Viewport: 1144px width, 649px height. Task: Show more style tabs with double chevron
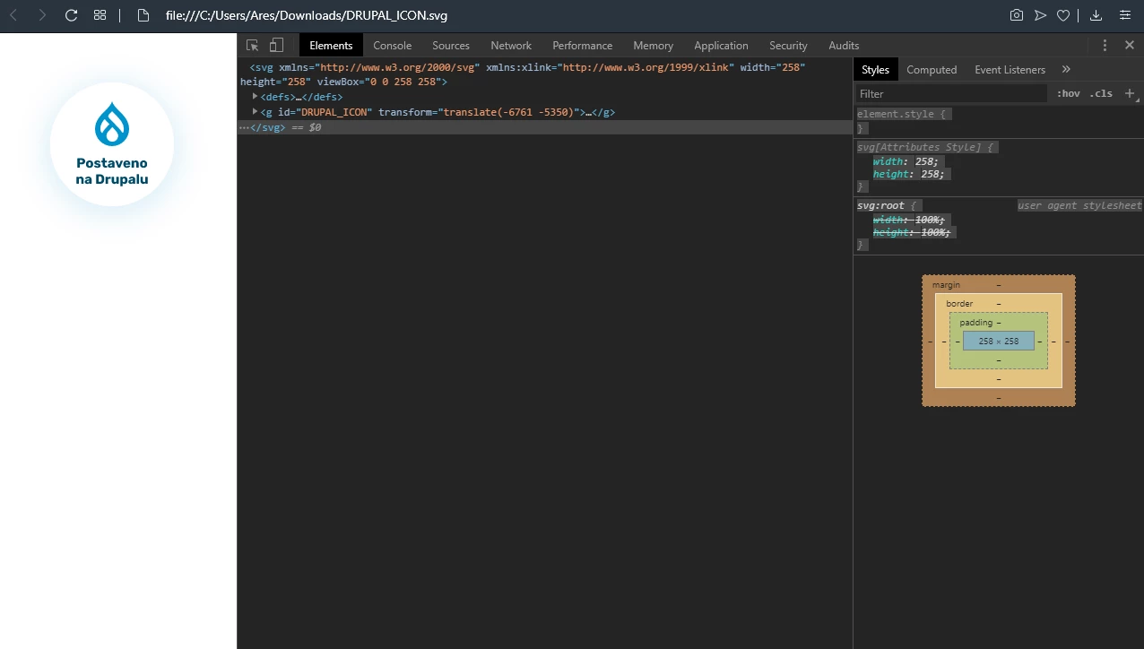tap(1066, 69)
